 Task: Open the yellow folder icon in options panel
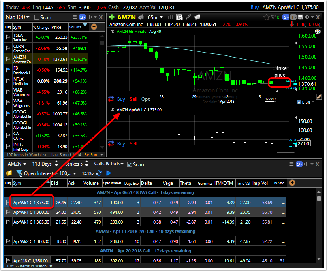[9, 173]
